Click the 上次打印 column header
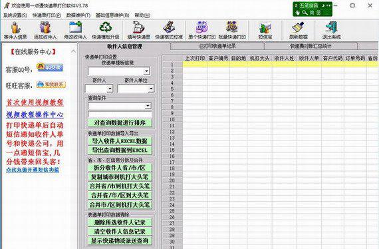379x249 pixels. [x=195, y=58]
